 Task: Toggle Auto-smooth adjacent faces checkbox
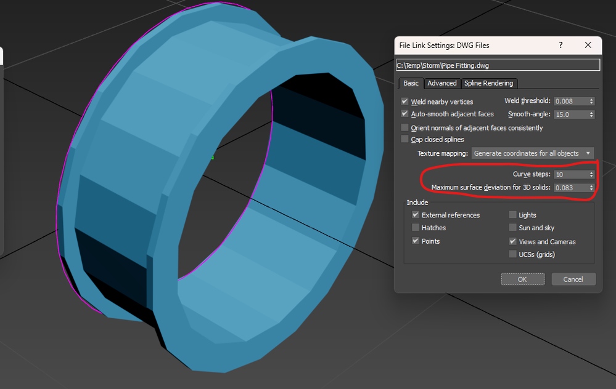tap(405, 114)
